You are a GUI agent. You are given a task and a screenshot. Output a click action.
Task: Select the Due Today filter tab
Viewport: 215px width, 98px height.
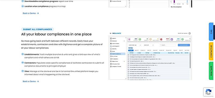point(130,48)
